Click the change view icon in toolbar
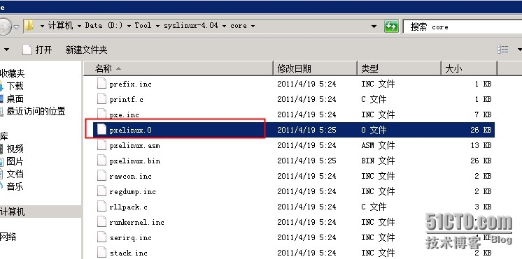Image resolution: width=522 pixels, height=259 pixels. point(502,50)
